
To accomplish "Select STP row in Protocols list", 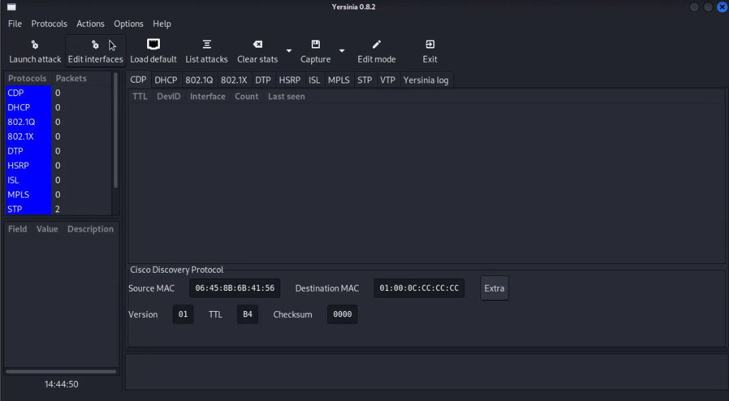I will tap(58, 209).
